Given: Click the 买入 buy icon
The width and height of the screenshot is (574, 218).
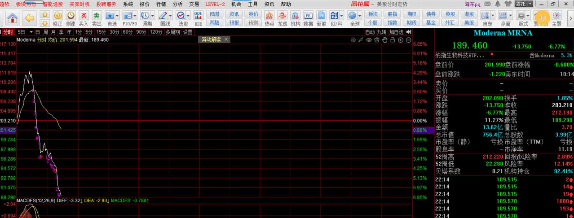Looking at the screenshot, I should pos(84,15).
